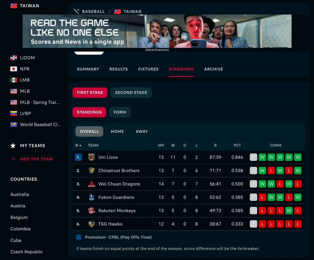Open the MLB - Spring Training league

coord(40,102)
